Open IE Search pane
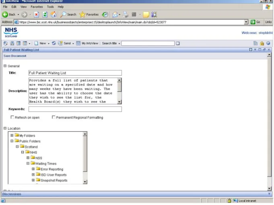Viewport: 274px width, 205px height. pos(68,14)
